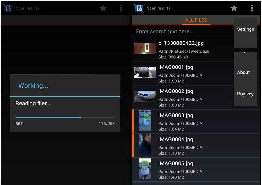This screenshot has height=185, width=262.
Task: Select file name IMAG0004.jpg
Action: pos(176,139)
